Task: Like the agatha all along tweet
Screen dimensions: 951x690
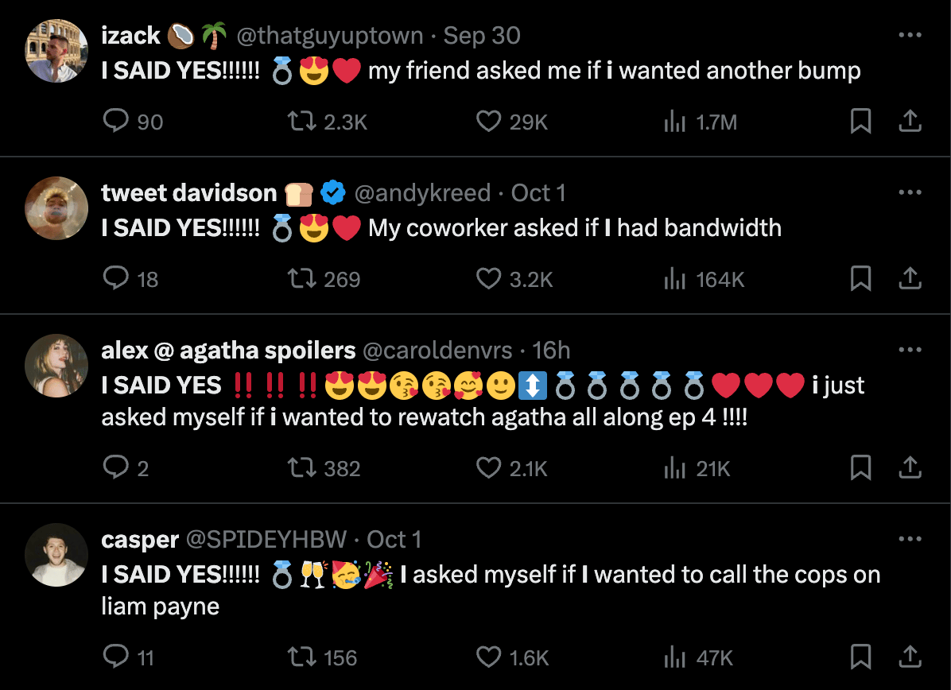Action: tap(487, 468)
